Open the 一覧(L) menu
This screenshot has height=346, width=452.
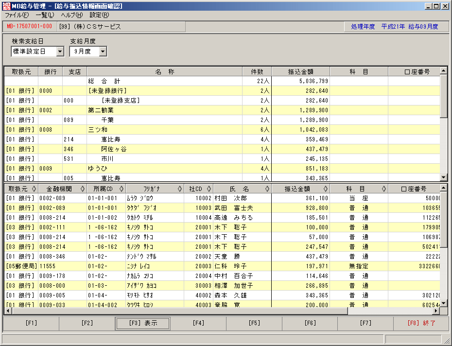click(45, 15)
